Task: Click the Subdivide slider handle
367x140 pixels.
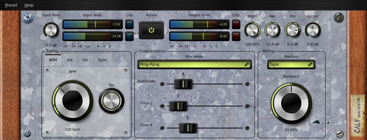Action: click(x=183, y=84)
